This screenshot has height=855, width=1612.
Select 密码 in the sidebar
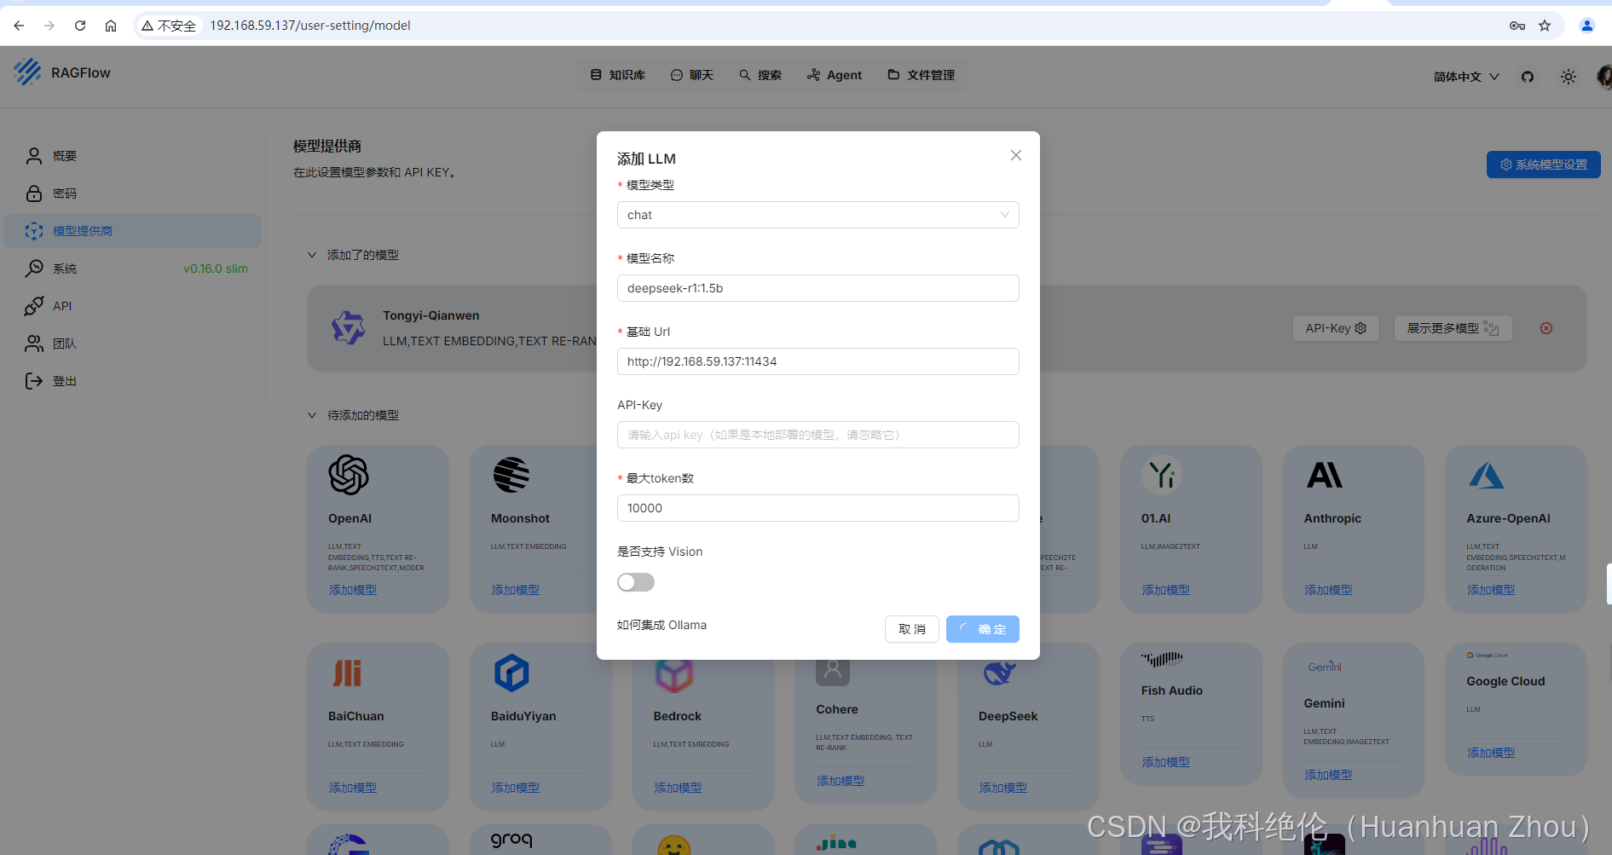(133, 194)
